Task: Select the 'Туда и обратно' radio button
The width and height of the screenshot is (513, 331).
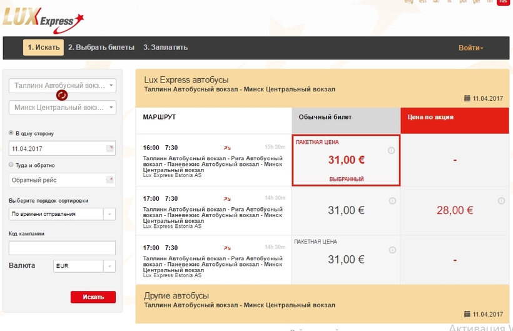Action: tap(11, 165)
